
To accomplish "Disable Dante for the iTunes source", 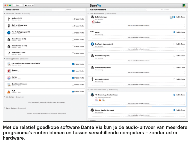I will tap(73, 78).
